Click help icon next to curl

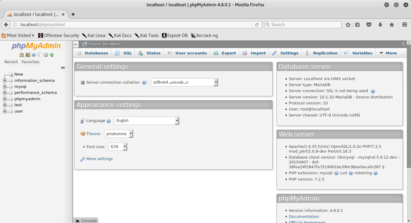[351, 173]
